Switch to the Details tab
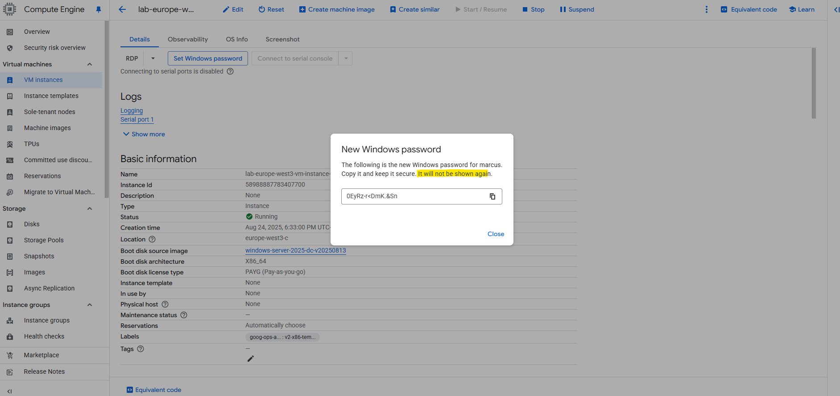The height and width of the screenshot is (396, 840). point(140,39)
